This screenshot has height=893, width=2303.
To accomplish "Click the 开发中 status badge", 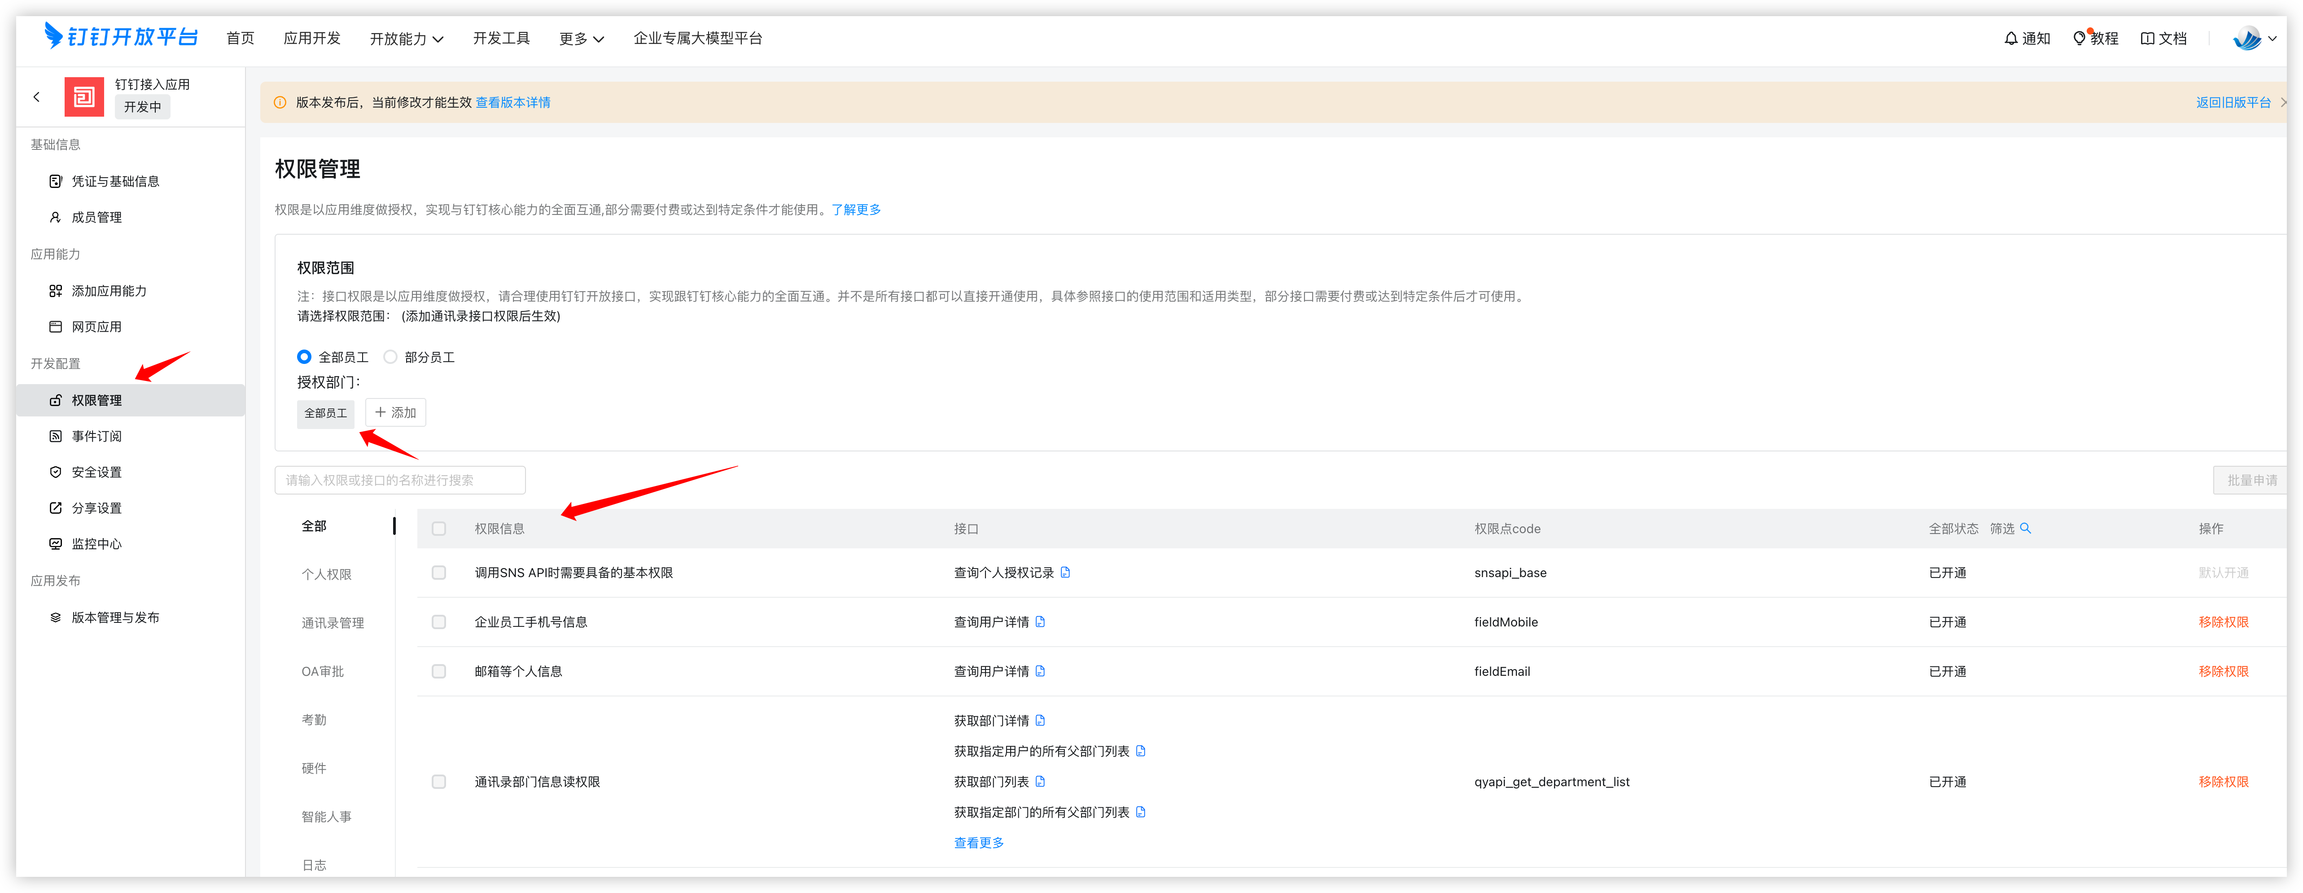I will click(x=142, y=106).
